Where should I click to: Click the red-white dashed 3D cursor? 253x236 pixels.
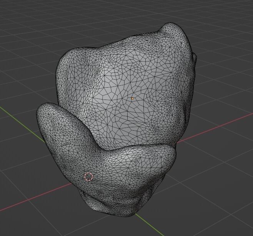(x=88, y=177)
